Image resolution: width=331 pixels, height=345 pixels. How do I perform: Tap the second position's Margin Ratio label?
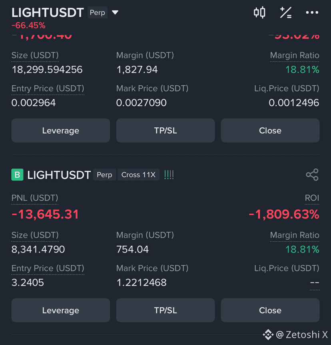click(295, 235)
